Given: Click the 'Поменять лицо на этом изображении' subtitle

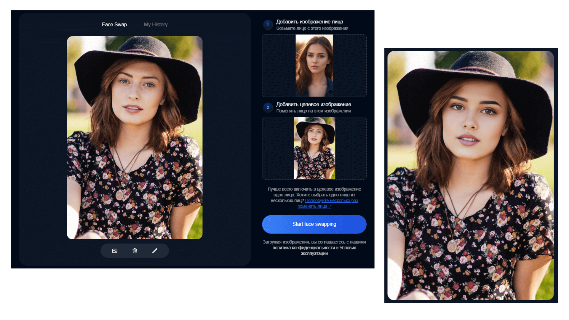Looking at the screenshot, I should (x=313, y=111).
